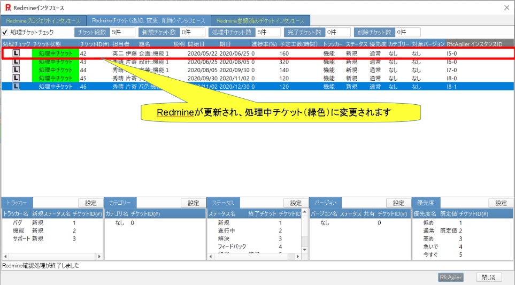
Task: Click 完了チケット数 field showing 0件
Action: point(338,32)
